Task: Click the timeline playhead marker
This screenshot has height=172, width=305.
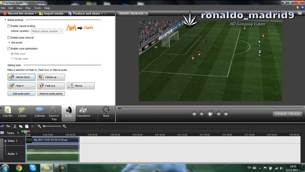Action: pyautogui.click(x=25, y=132)
